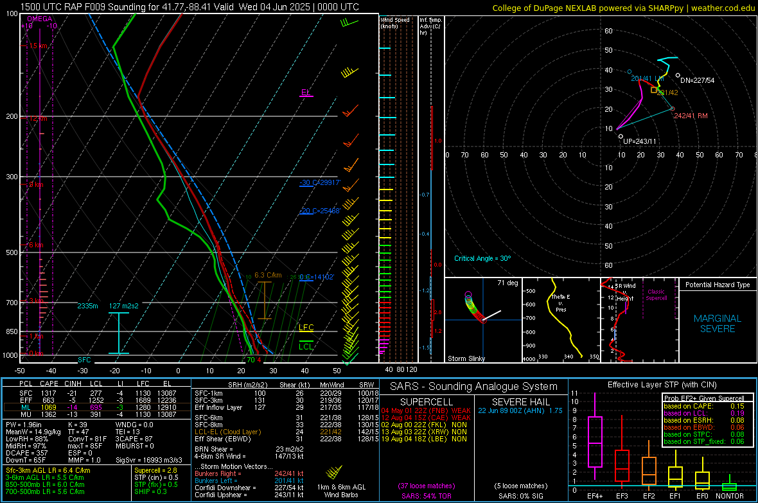Click the 6.3 C/km lapse rate label
This screenshot has height=503, width=758.
(268, 275)
